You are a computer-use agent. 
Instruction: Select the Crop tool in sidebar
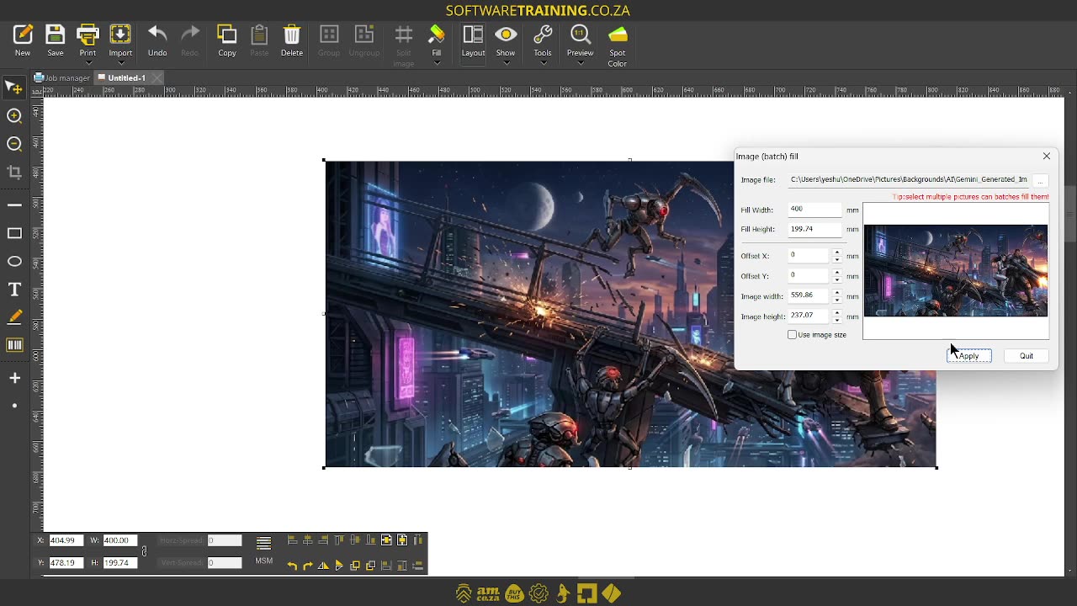pyautogui.click(x=14, y=173)
